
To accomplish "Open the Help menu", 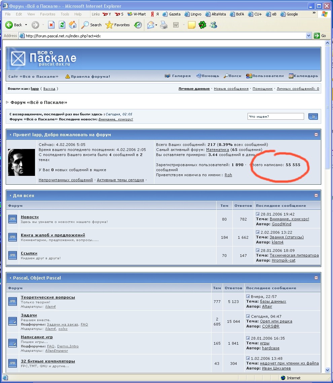I will point(78,14).
